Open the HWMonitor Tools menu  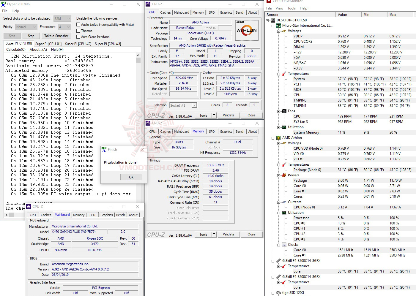click(x=291, y=8)
